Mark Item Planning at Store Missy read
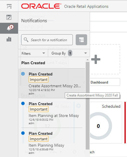 click(23, 103)
